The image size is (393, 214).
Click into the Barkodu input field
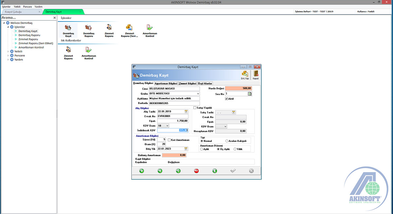click(x=174, y=103)
